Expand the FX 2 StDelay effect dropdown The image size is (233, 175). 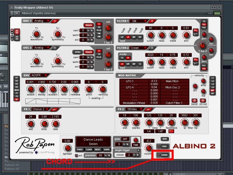141,109
